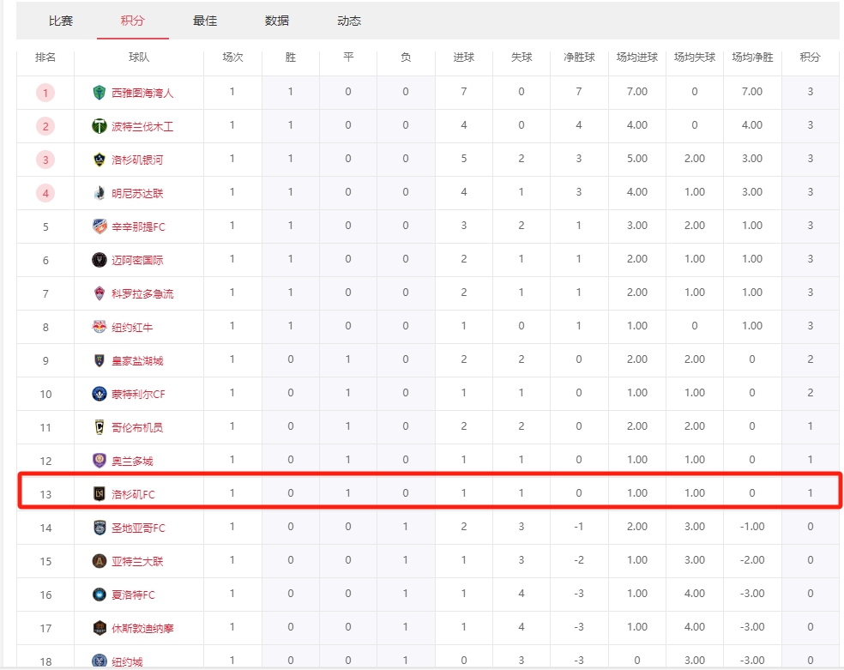Click the Colorado Rapids crest icon
This screenshot has height=670, width=844.
click(99, 293)
